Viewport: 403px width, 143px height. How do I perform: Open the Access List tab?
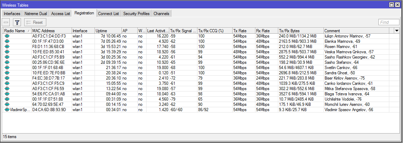coord(61,14)
